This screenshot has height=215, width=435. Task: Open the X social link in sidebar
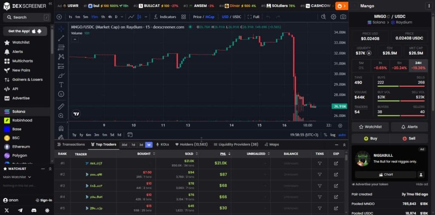tap(7, 210)
